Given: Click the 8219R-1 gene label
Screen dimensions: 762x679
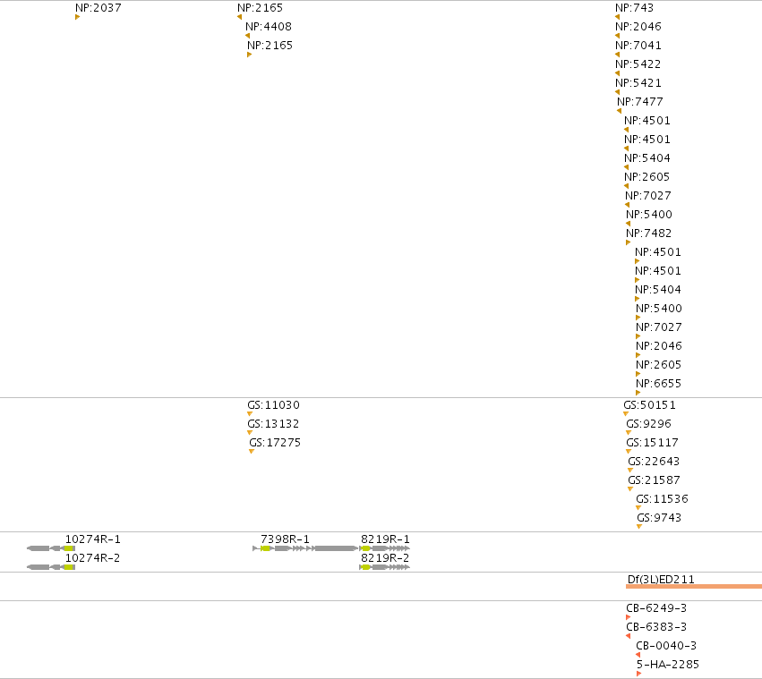Looking at the screenshot, I should click(385, 539).
